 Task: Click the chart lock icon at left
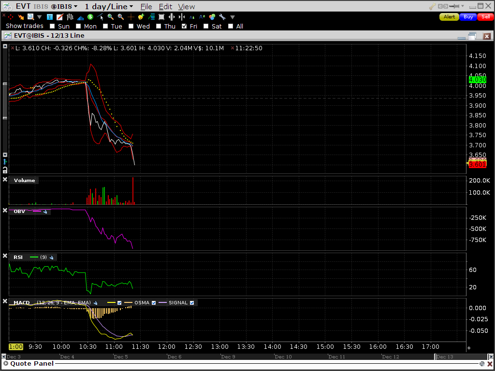(x=5, y=171)
